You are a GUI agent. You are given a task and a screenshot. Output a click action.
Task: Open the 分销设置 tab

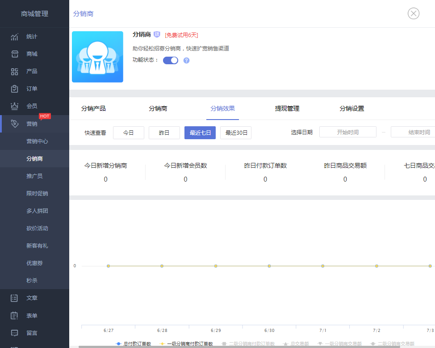(x=352, y=108)
